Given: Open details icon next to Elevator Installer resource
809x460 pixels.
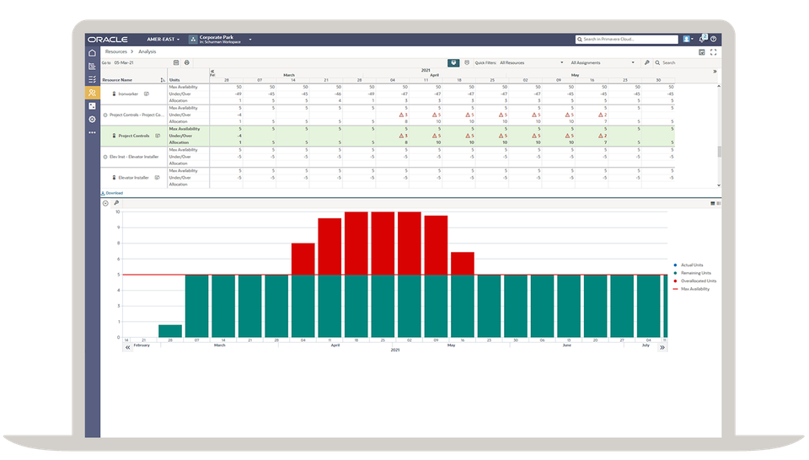Looking at the screenshot, I should click(158, 178).
